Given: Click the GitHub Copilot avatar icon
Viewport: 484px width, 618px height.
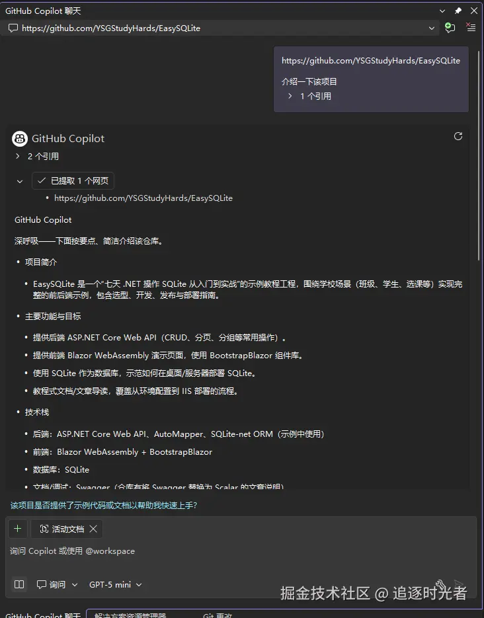Looking at the screenshot, I should coord(20,139).
